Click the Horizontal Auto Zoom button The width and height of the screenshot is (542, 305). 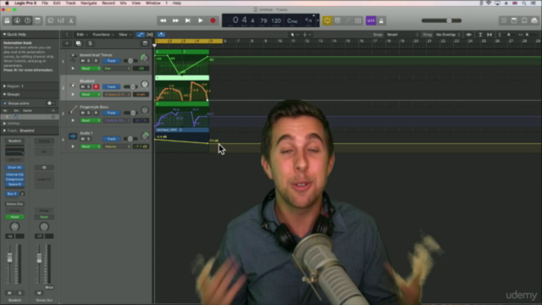(x=489, y=35)
